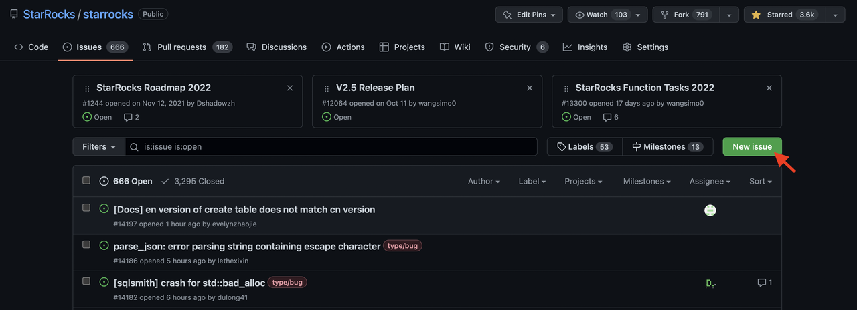The image size is (857, 310).
Task: Toggle the Starred button
Action: click(783, 15)
